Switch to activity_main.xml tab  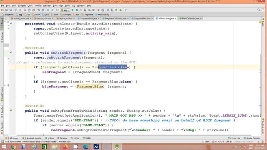point(21,18)
